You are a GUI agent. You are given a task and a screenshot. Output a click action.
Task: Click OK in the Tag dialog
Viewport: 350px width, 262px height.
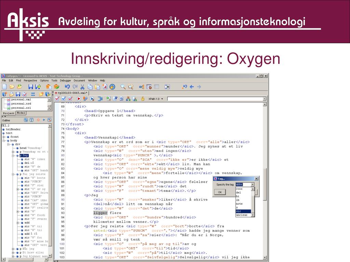pyautogui.click(x=220, y=192)
